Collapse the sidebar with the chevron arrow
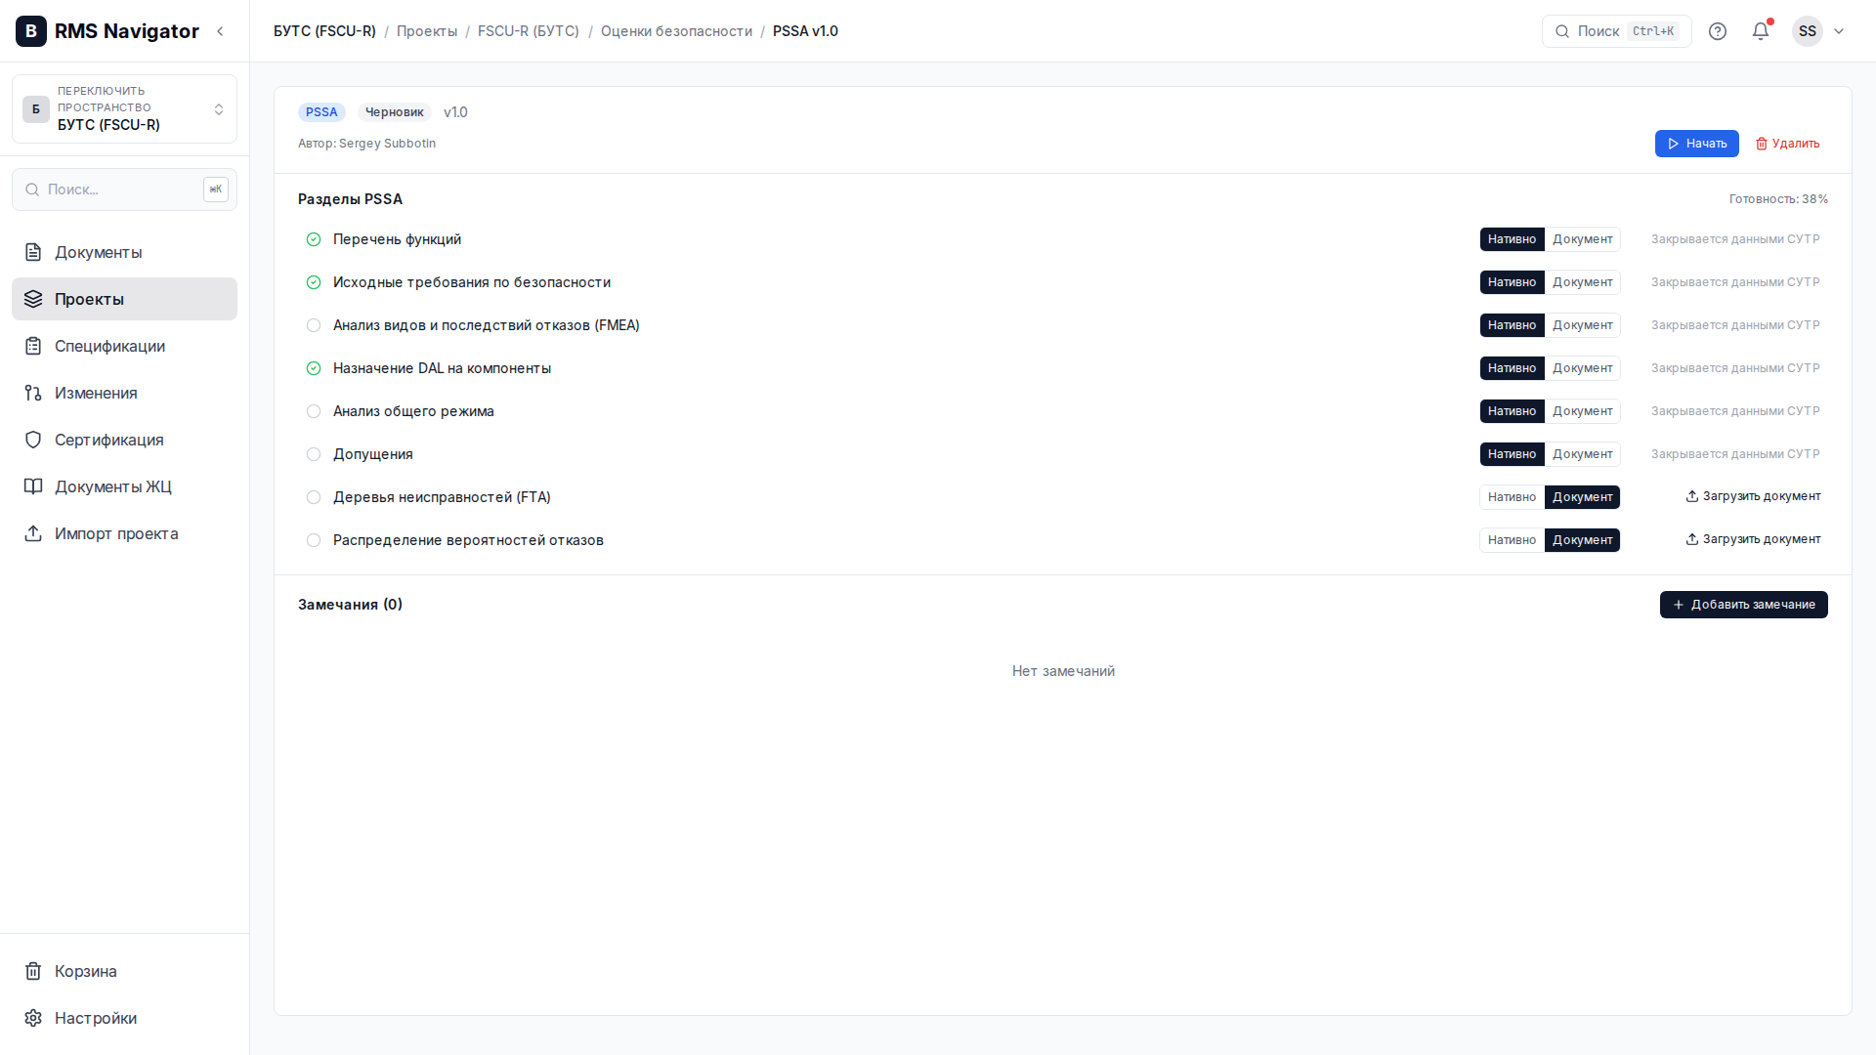 tap(220, 31)
